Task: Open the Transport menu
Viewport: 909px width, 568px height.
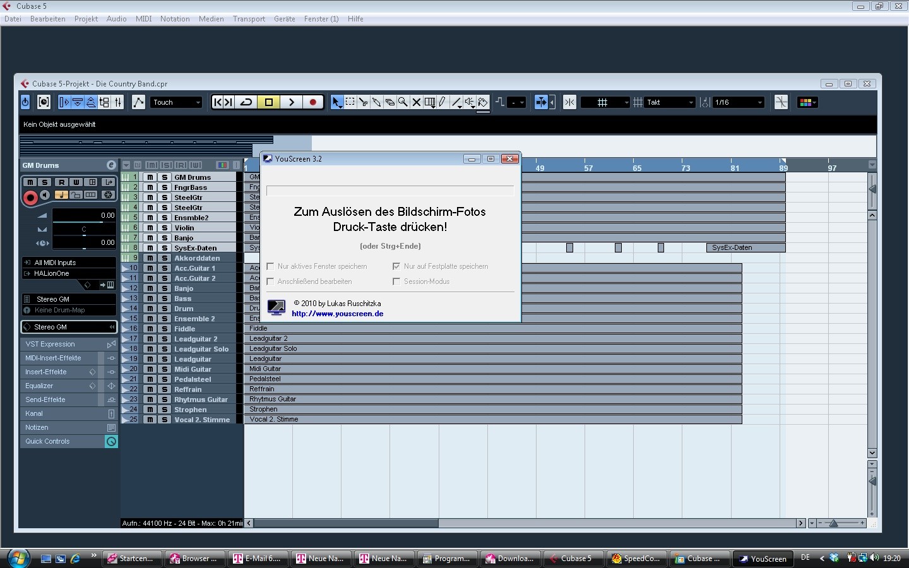Action: coord(249,19)
